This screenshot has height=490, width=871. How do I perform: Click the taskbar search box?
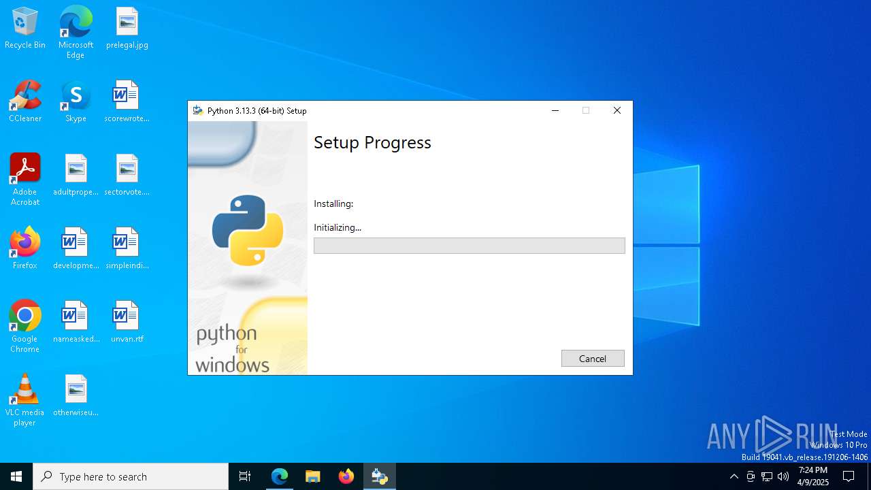pos(131,476)
